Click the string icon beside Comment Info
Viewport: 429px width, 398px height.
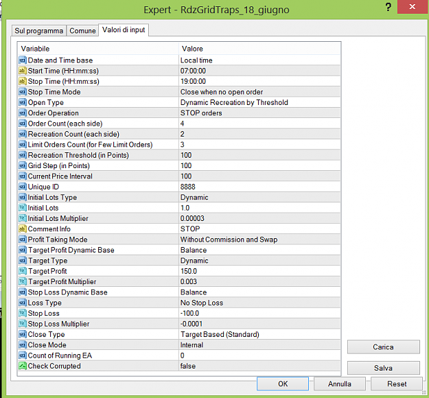coord(23,229)
